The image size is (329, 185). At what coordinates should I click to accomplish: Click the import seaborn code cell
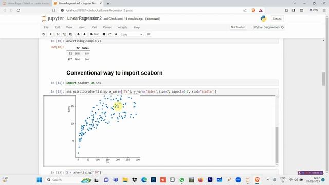172,83
